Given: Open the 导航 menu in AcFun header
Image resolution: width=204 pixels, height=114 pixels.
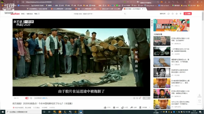Looking at the screenshot, I should [37, 14].
